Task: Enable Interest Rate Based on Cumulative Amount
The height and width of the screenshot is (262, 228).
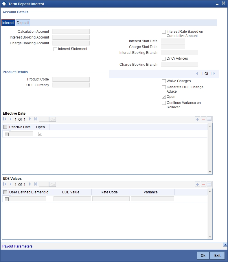Action: click(x=164, y=32)
